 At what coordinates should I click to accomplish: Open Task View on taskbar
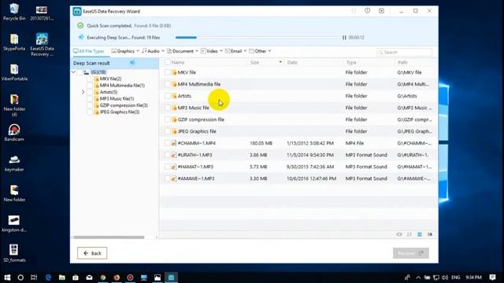click(34, 277)
